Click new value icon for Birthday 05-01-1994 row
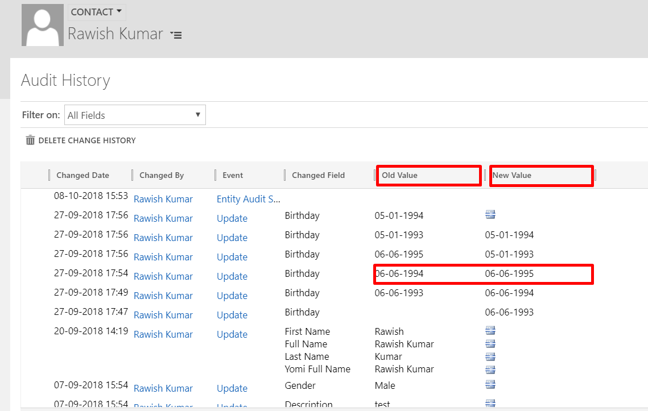 click(490, 215)
